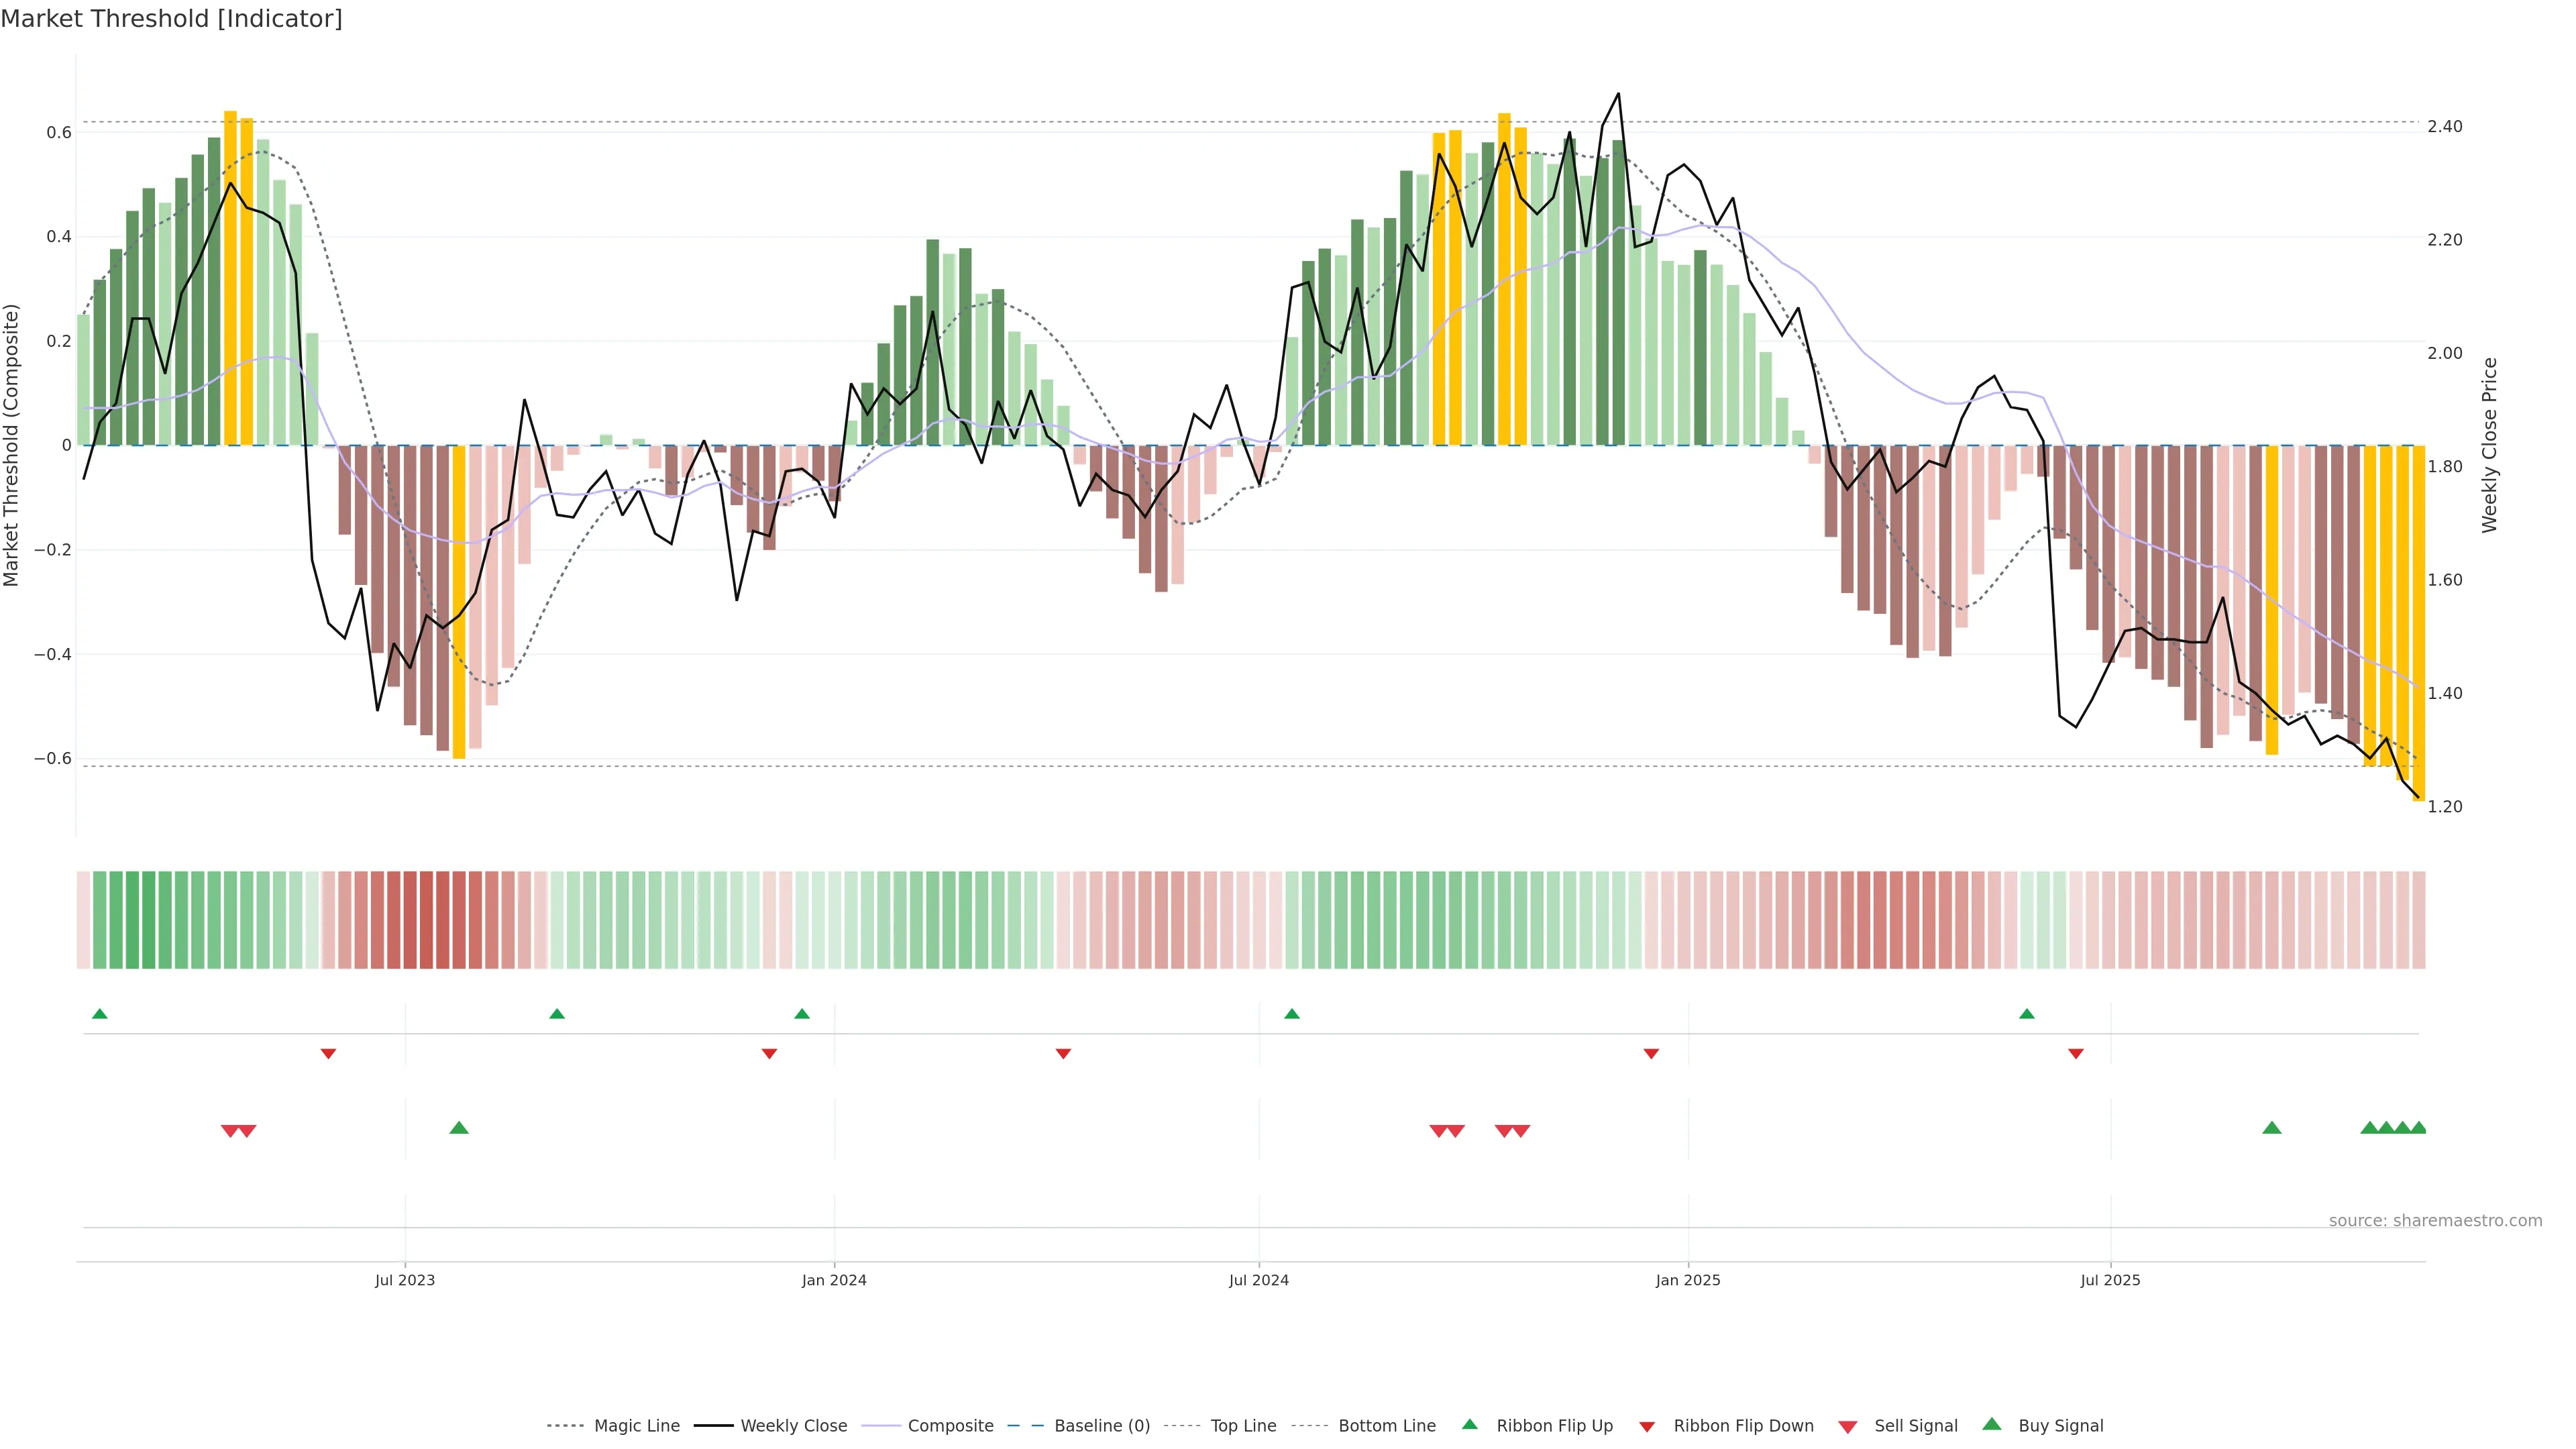
Task: Click the buy signal marker near Jul 2023
Action: point(459,1128)
